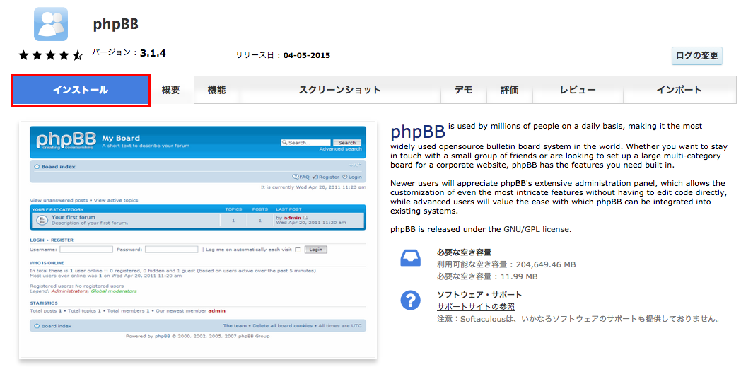Screen dimensions: 741x367
Task: Follow the GNU/GPL license link
Action: coord(536,229)
